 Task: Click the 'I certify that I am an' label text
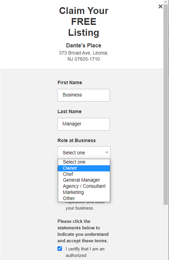85,249
